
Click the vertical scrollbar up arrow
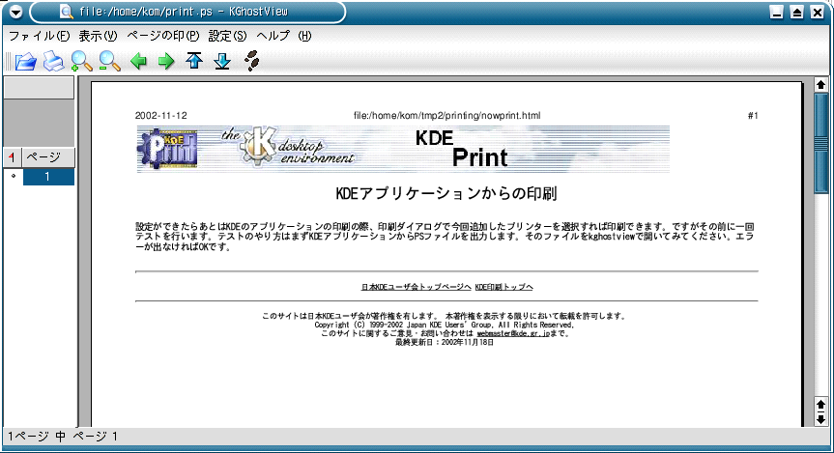[x=821, y=85]
